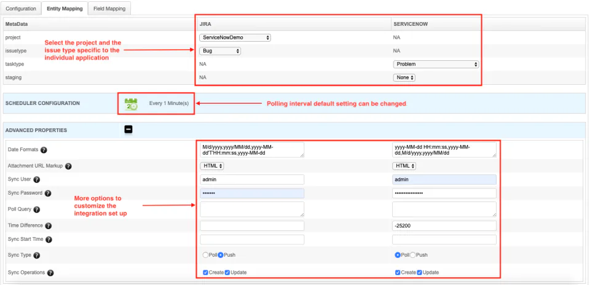Click the JIRA Time Difference field
590x285 pixels.
point(252,225)
